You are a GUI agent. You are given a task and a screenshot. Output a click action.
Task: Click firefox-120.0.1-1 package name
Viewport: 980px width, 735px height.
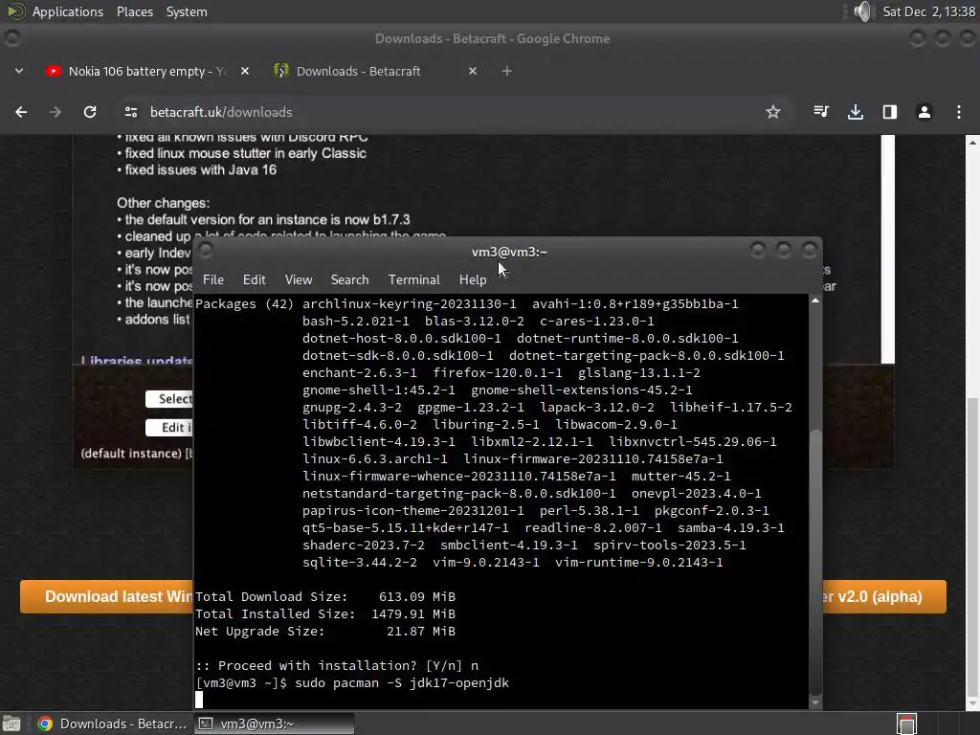(x=498, y=373)
